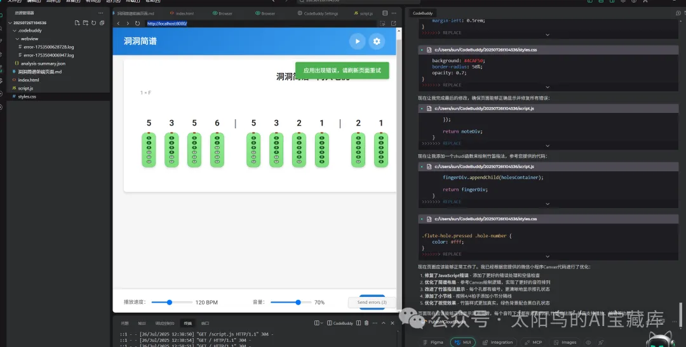Viewport: 686px width, 347px height.
Task: Toggle the eye preview icon in chat
Action: pos(588,343)
